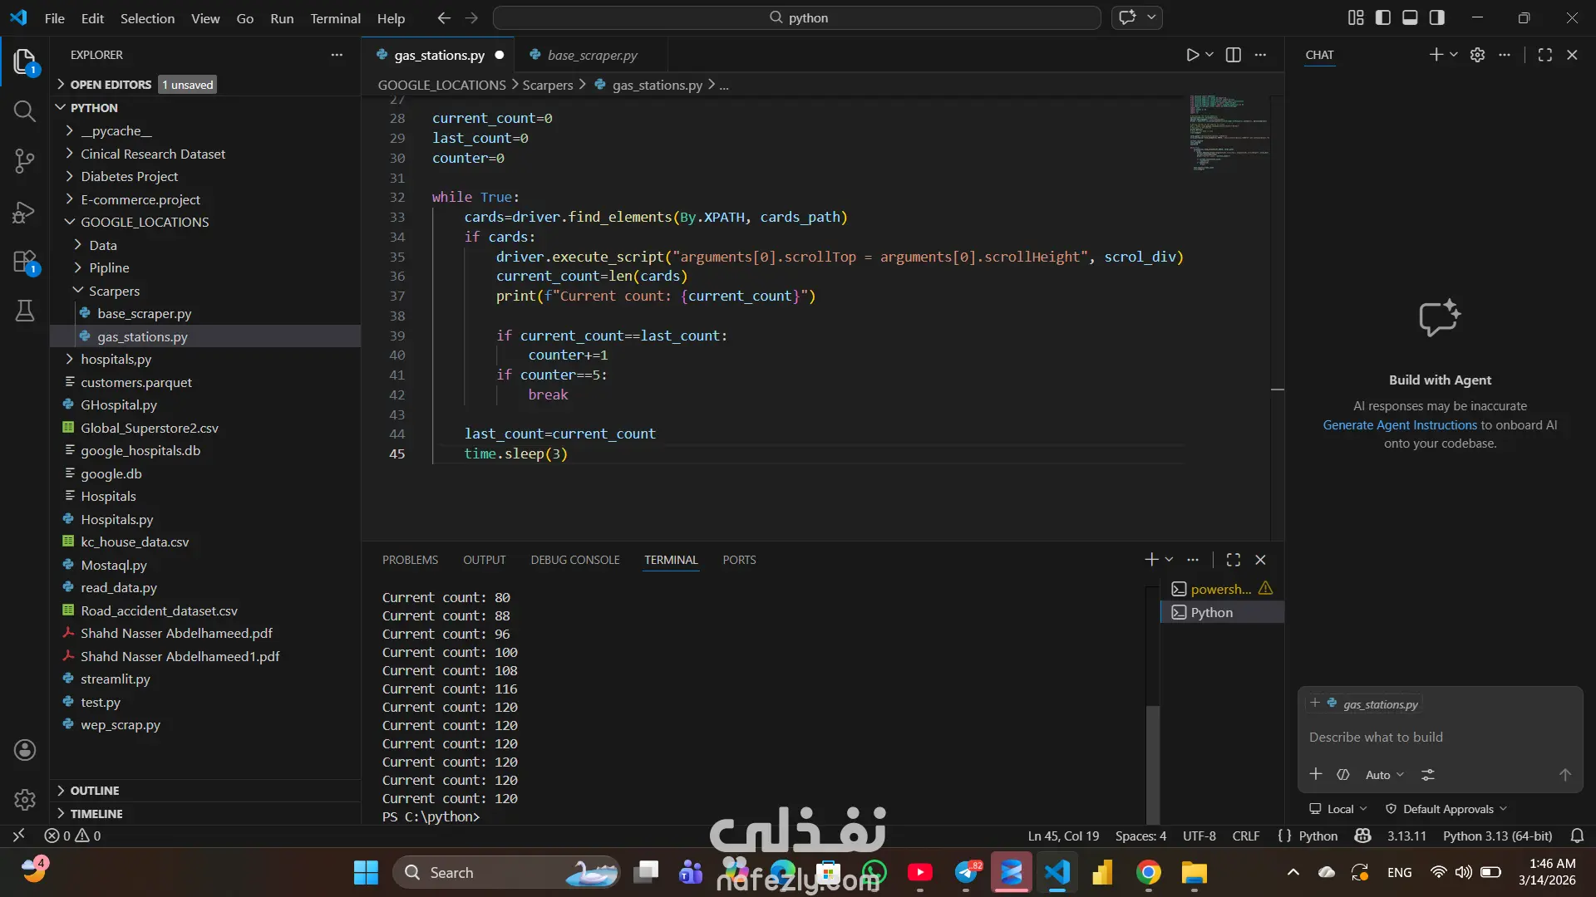
Task: Open the Search view in activity bar
Action: 24,111
